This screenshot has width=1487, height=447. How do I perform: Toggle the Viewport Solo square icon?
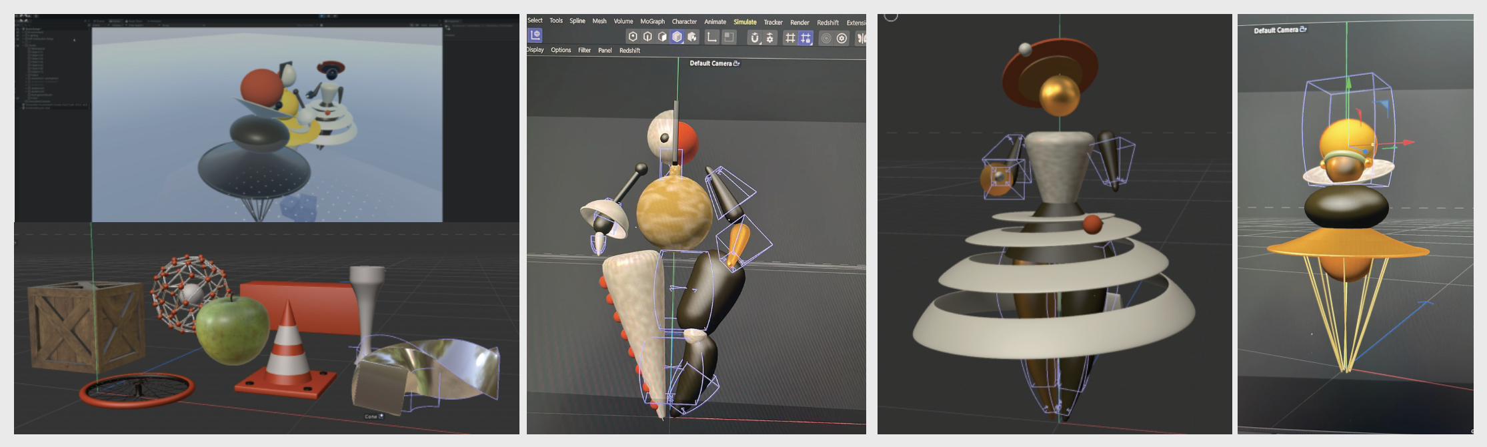[x=729, y=37]
